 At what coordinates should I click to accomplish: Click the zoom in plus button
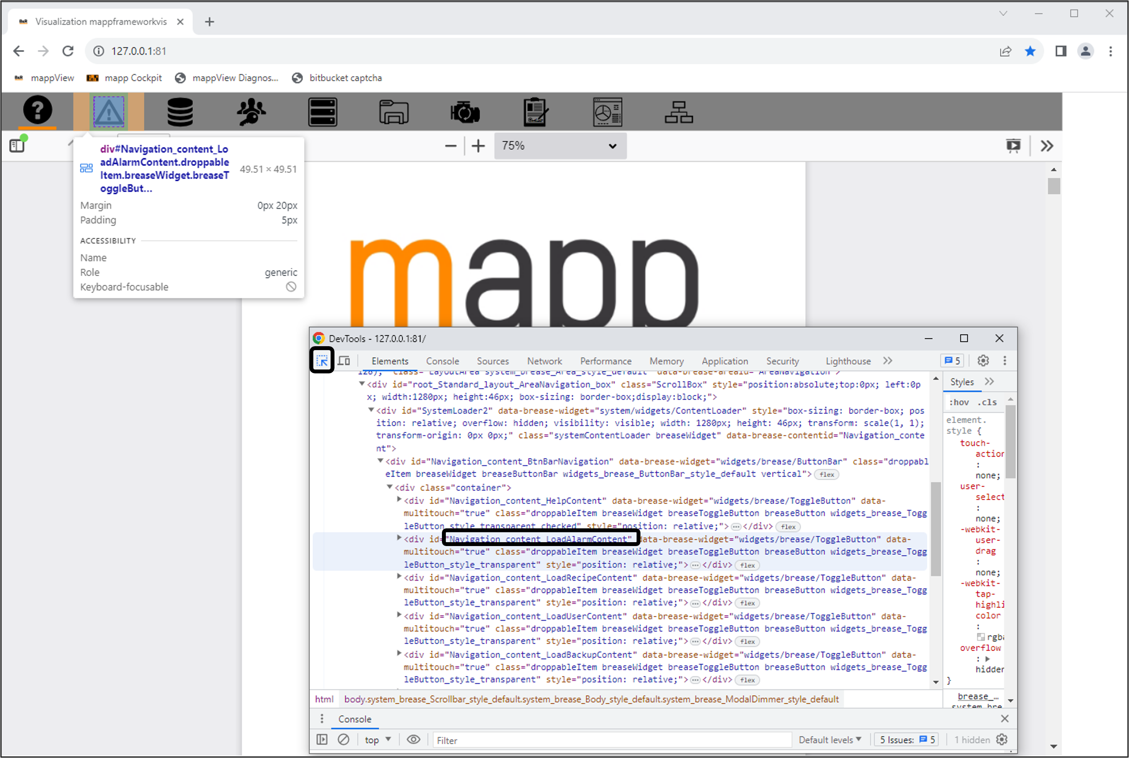point(478,145)
